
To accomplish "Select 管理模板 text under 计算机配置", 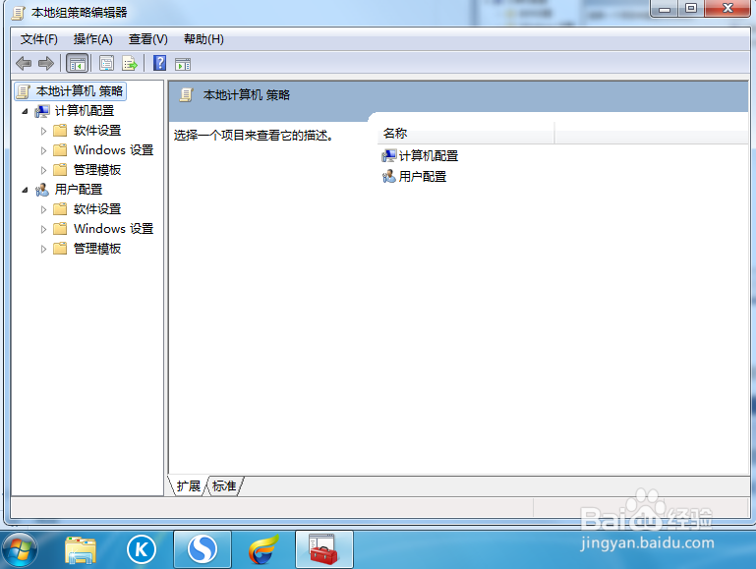I will (x=97, y=170).
